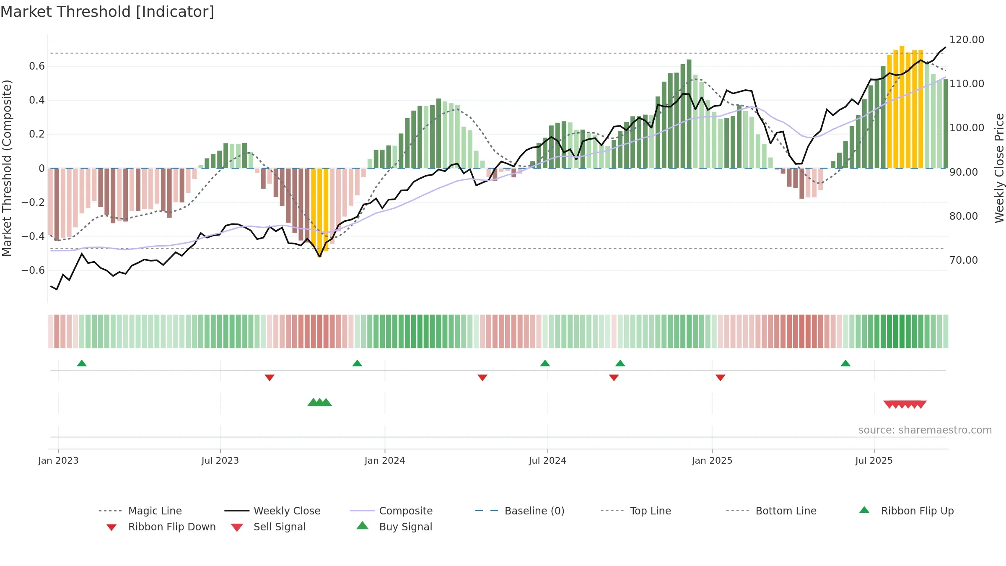Click the Jul 2025 x-axis label
This screenshot has height=566, width=1006.
click(874, 460)
